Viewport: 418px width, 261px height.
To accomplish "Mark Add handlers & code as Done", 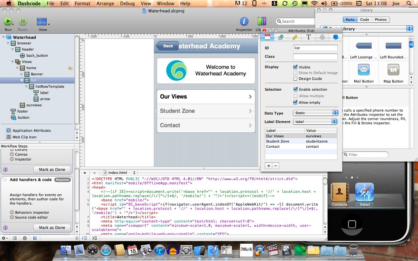I will [x=52, y=228].
